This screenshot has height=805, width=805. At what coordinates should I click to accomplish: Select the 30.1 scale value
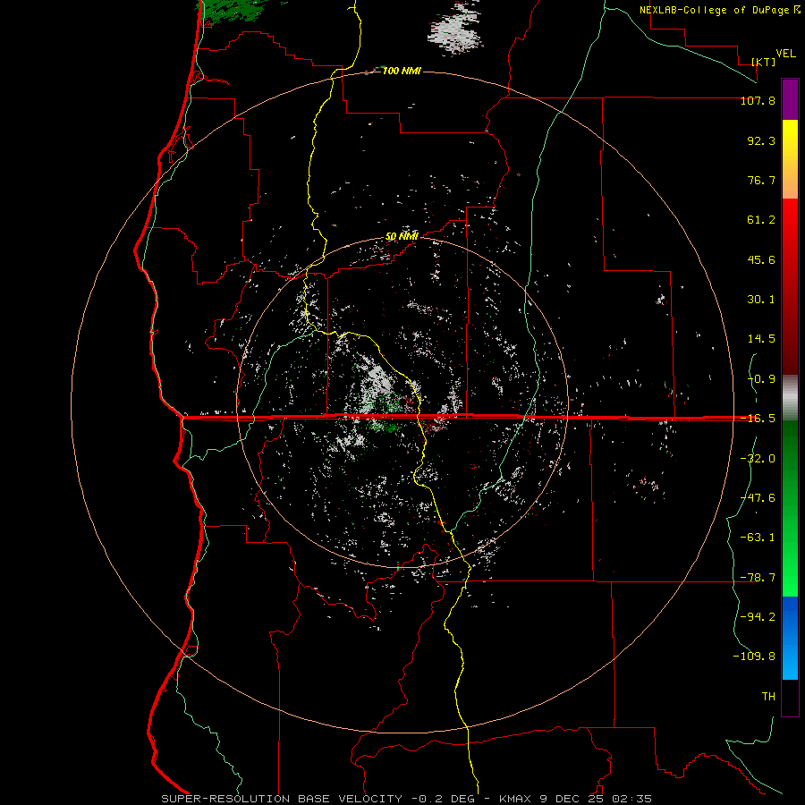pyautogui.click(x=761, y=300)
